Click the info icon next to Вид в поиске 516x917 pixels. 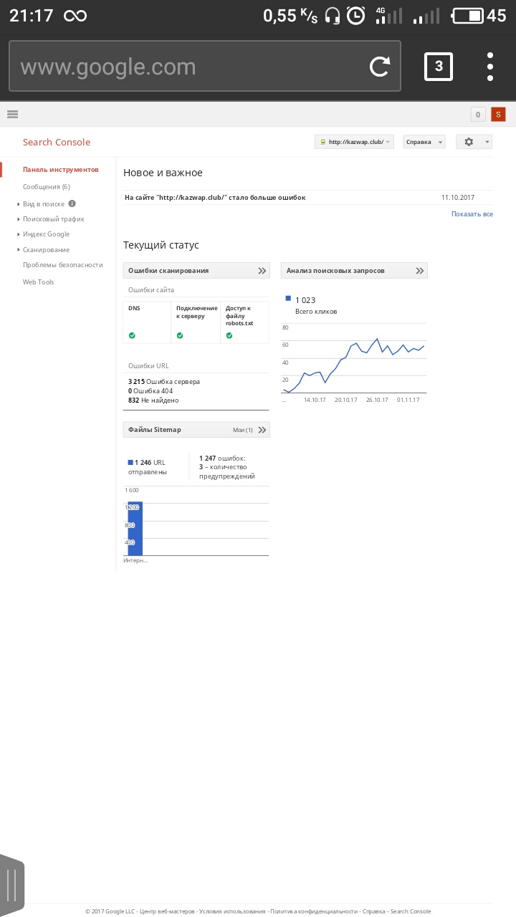tap(72, 203)
